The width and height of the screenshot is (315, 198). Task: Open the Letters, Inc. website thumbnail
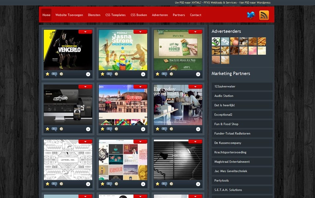click(x=68, y=160)
